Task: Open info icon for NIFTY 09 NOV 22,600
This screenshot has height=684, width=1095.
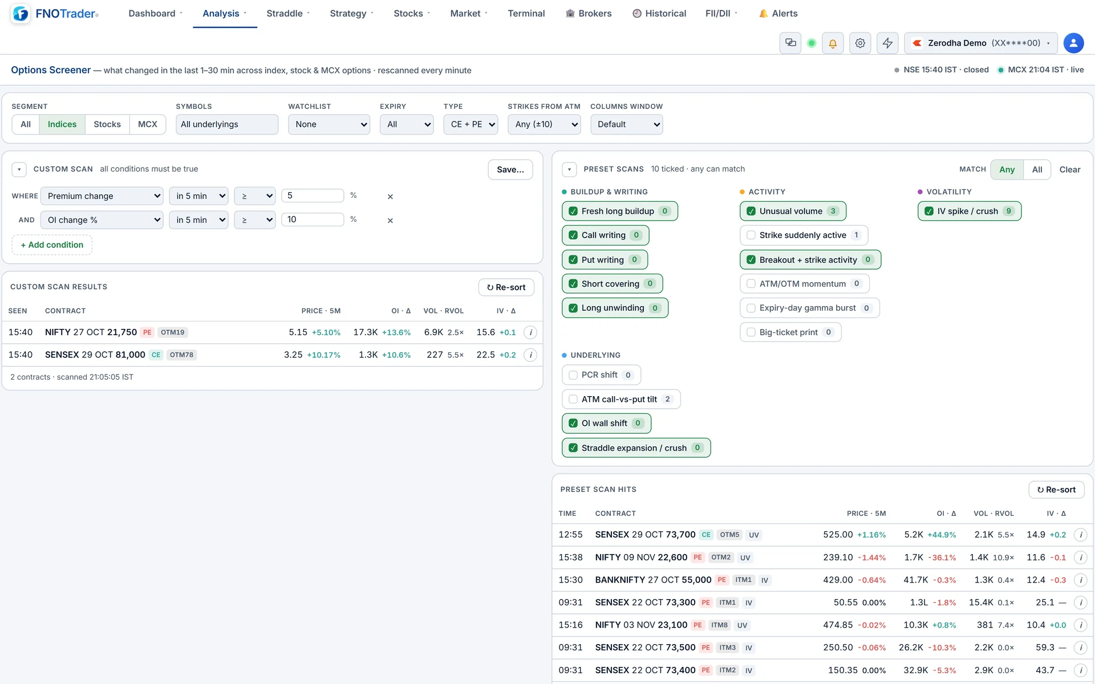Action: pyautogui.click(x=1080, y=557)
